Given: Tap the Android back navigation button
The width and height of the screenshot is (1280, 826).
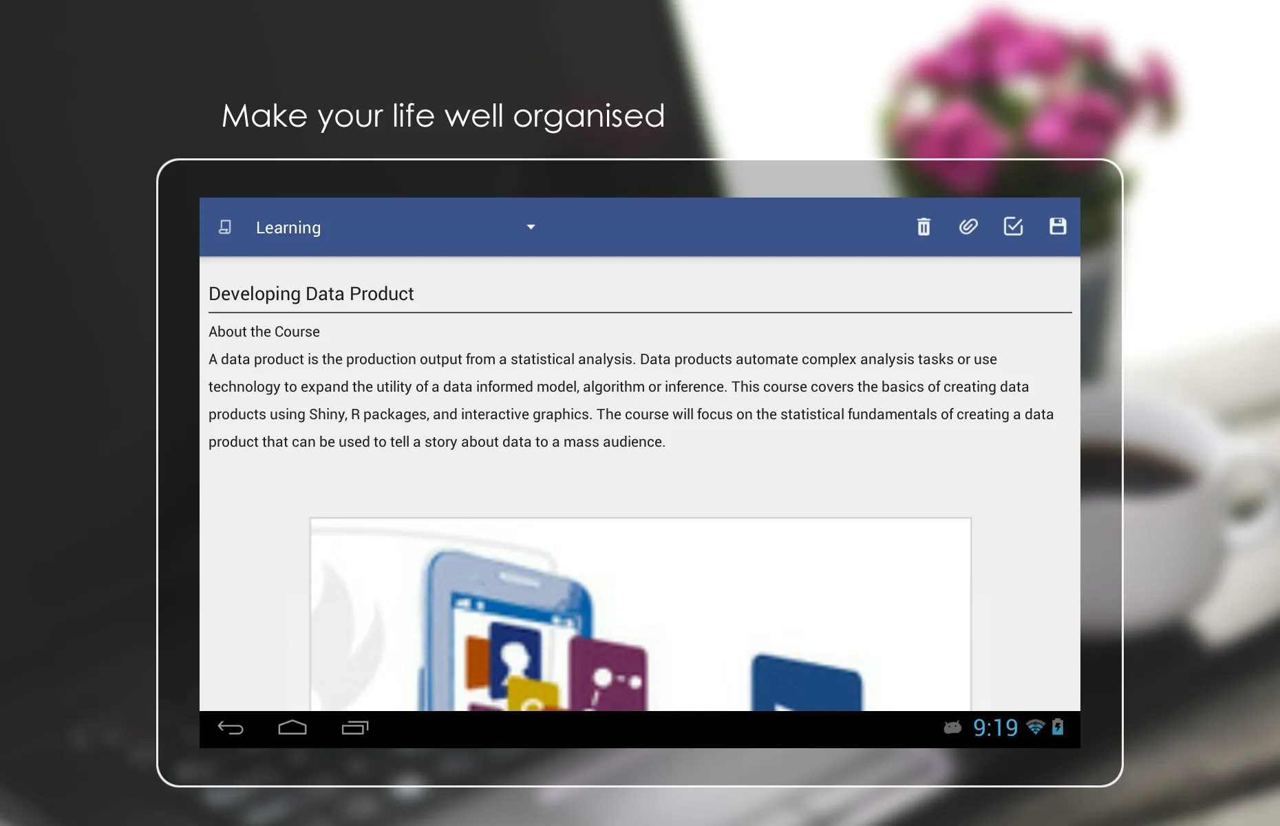Looking at the screenshot, I should (231, 728).
